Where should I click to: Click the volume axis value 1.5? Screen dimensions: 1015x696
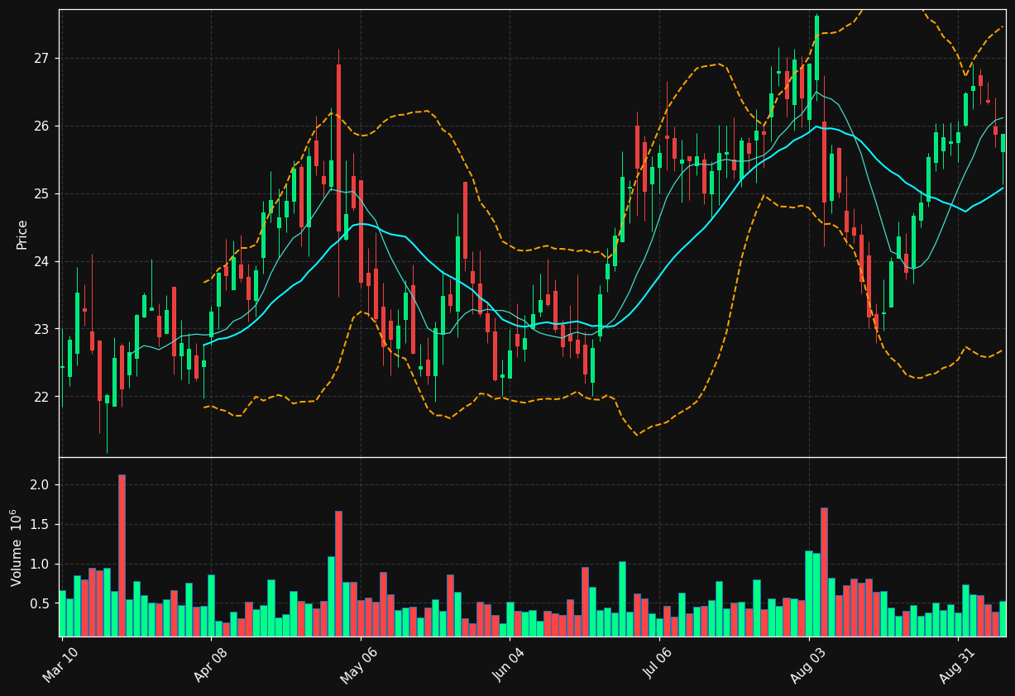pos(39,525)
